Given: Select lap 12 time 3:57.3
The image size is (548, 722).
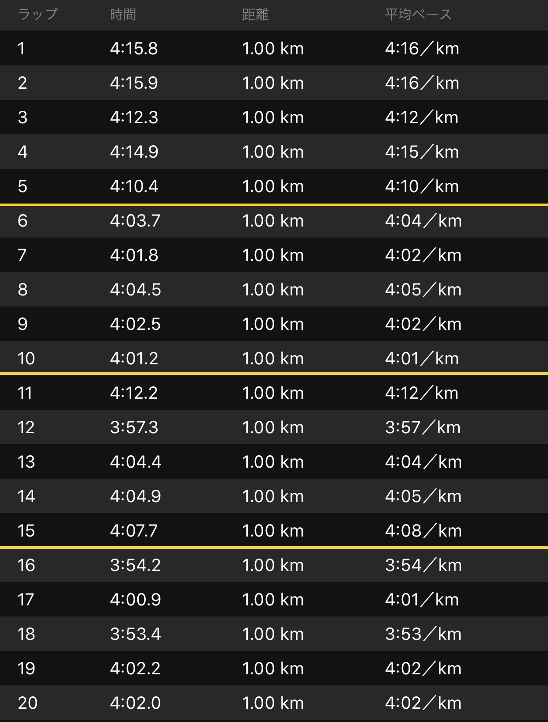Looking at the screenshot, I should point(134,427).
